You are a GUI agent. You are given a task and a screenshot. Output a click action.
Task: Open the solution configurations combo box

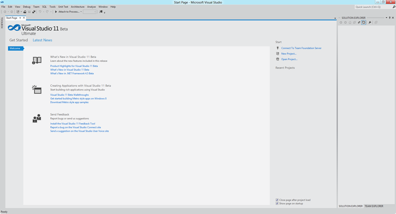pos(89,12)
